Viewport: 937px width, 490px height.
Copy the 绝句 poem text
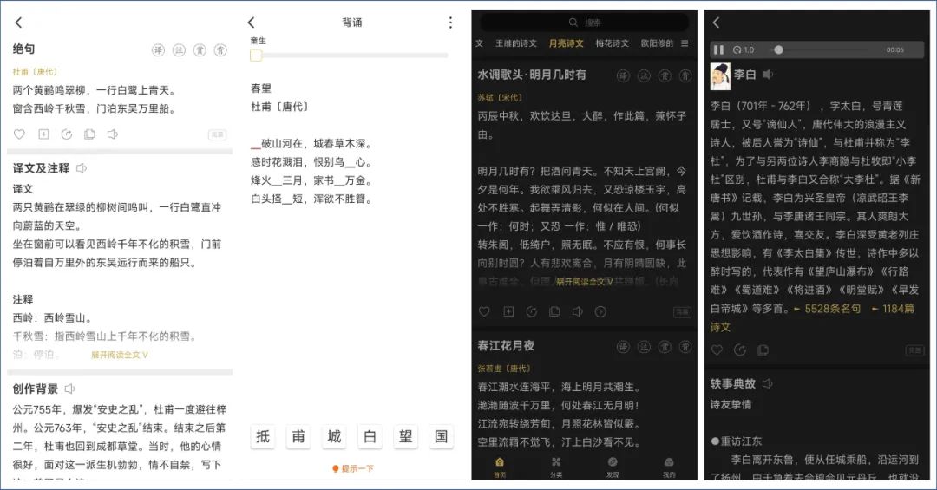click(89, 134)
